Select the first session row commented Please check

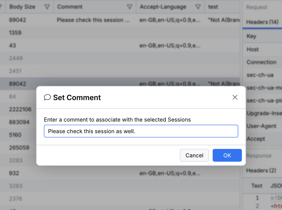tap(120, 20)
